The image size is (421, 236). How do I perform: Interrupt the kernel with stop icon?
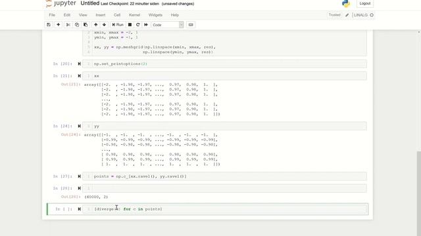(130, 25)
